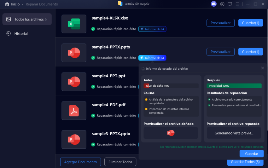Click the Integridad 100% green bar
The image size is (268, 168).
coord(234,86)
